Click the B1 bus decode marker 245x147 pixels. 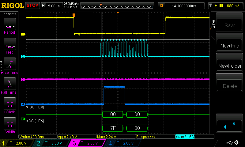(x=23, y=119)
